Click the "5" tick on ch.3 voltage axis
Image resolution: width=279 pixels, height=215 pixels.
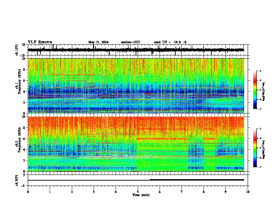25,175
